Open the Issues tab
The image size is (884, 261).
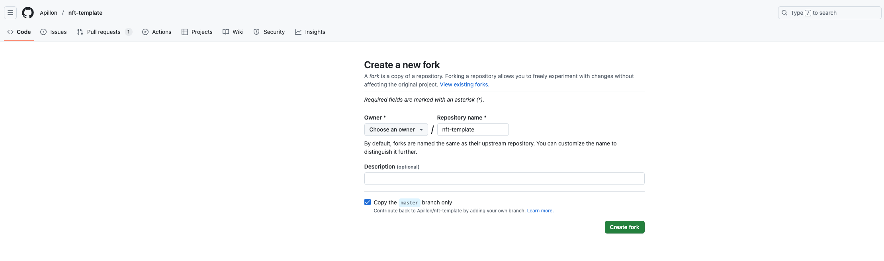tap(53, 32)
